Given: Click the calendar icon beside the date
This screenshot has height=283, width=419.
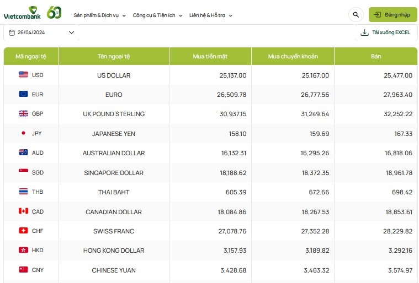Looking at the screenshot, I should pyautogui.click(x=12, y=32).
